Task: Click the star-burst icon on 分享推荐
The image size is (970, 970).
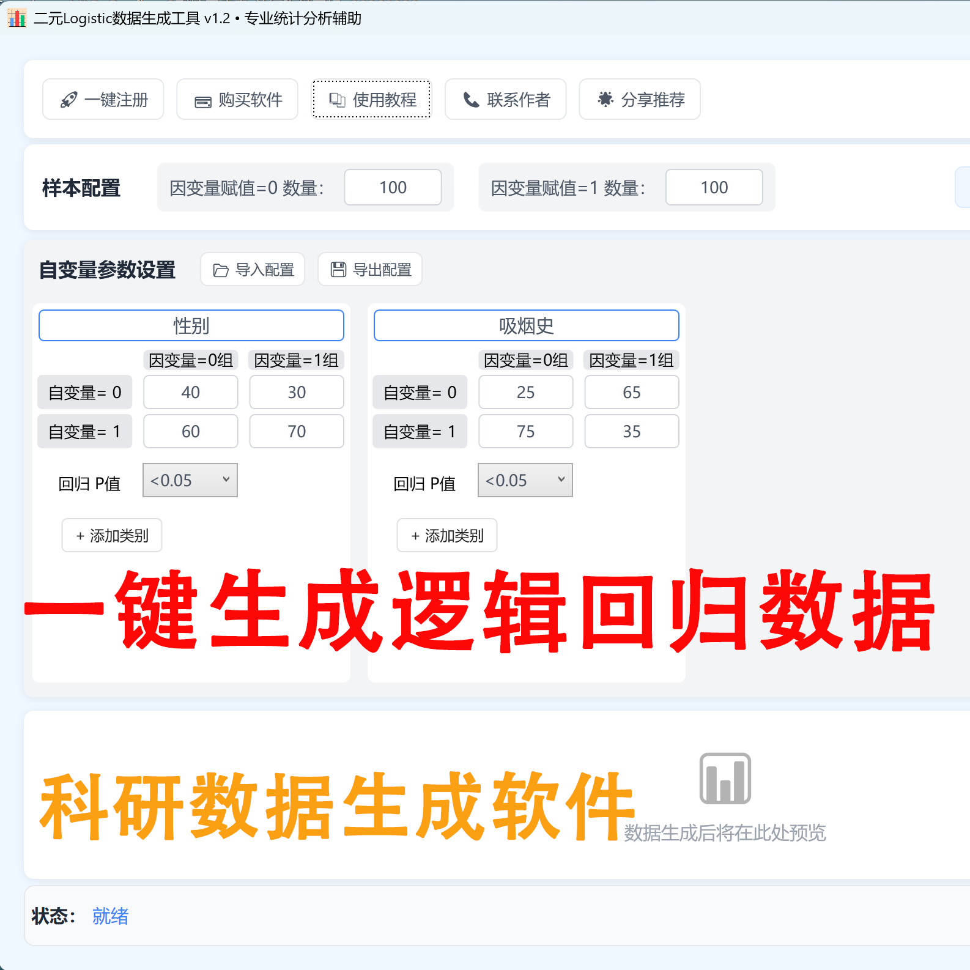Action: 605,99
